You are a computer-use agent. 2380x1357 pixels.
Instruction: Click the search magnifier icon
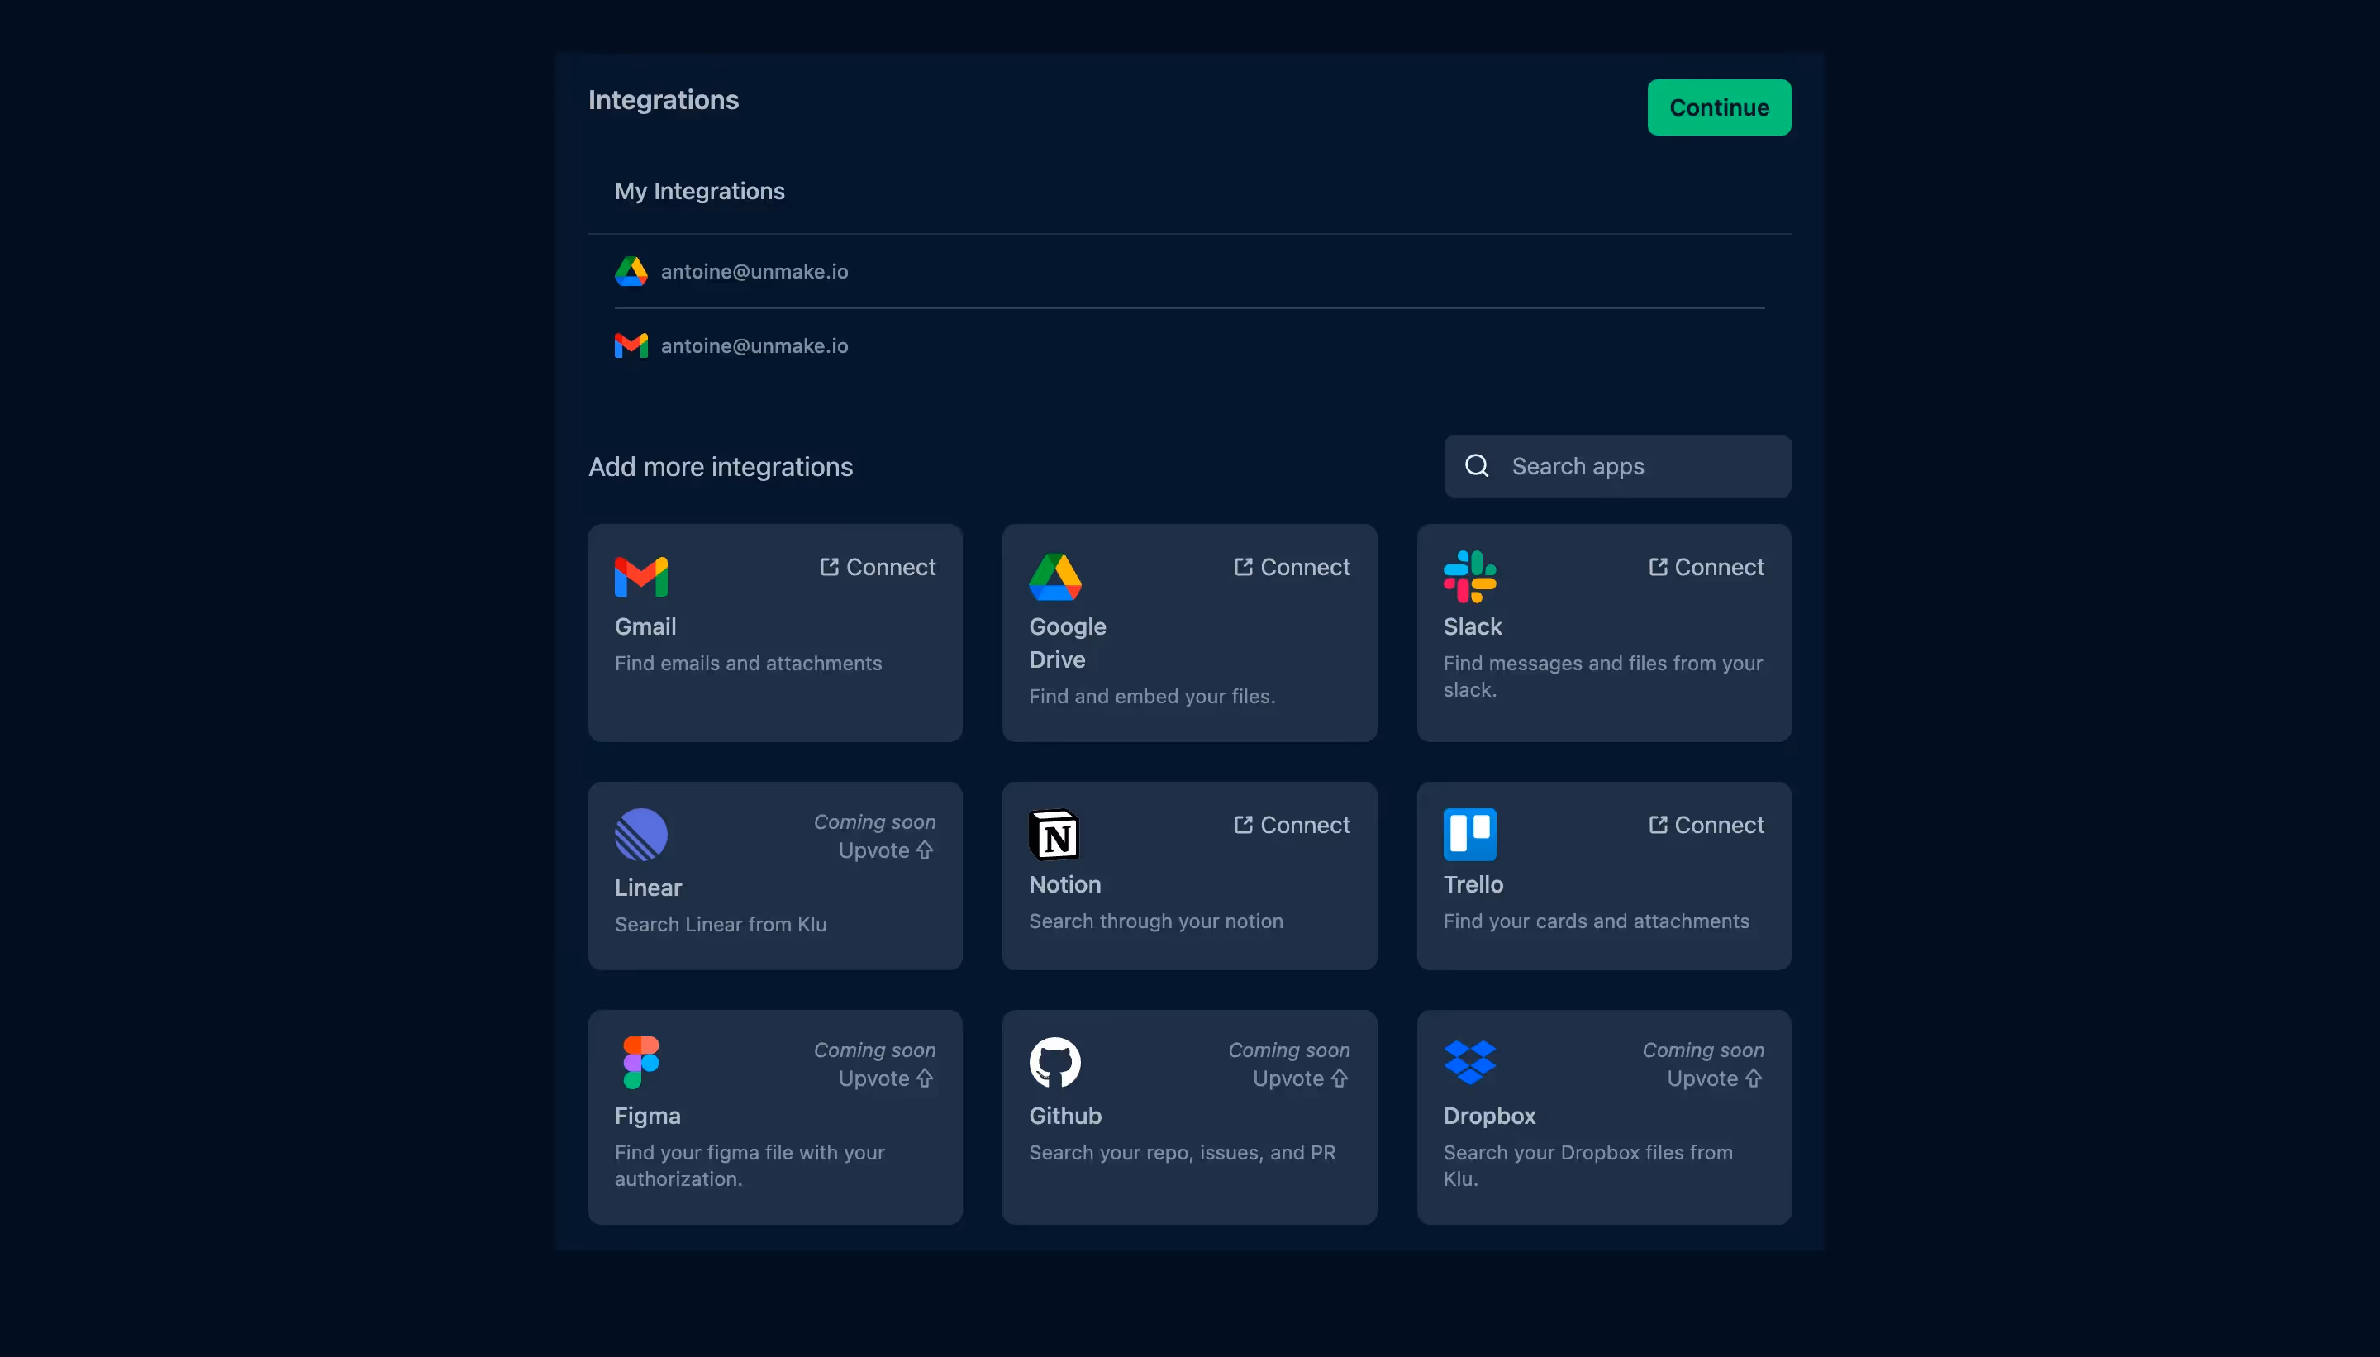pyautogui.click(x=1476, y=465)
